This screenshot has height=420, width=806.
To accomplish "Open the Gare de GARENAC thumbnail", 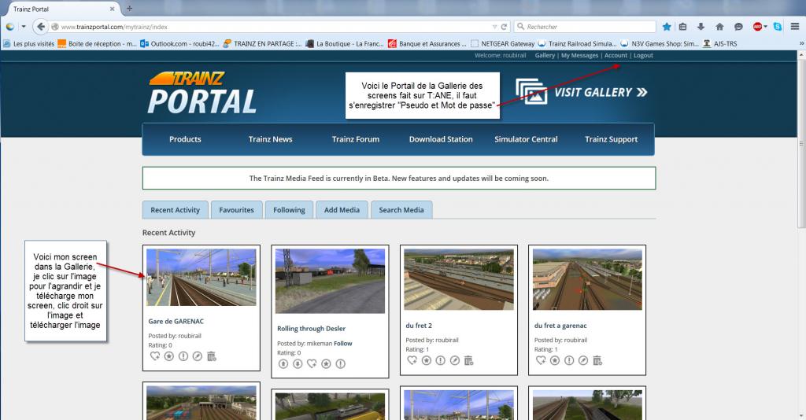I will 201,278.
